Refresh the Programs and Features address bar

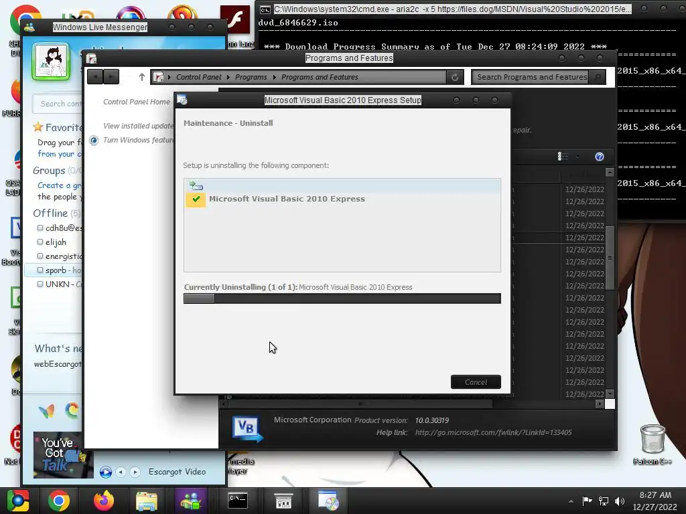coord(455,77)
